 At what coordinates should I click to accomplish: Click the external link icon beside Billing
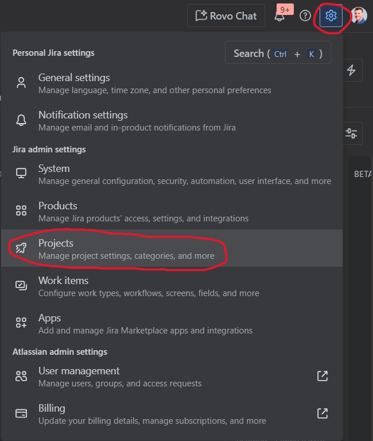click(x=323, y=413)
